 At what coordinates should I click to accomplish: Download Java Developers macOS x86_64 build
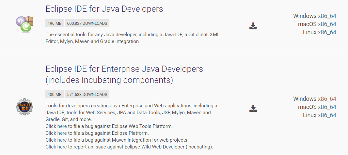tap(327, 24)
